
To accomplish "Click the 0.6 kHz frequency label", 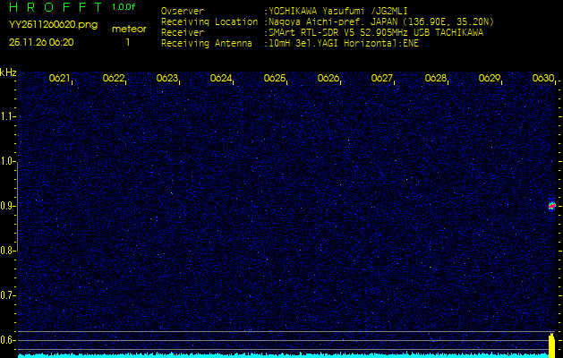I will pyautogui.click(x=8, y=339).
